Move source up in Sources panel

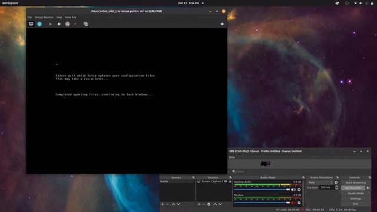[x=215, y=204]
